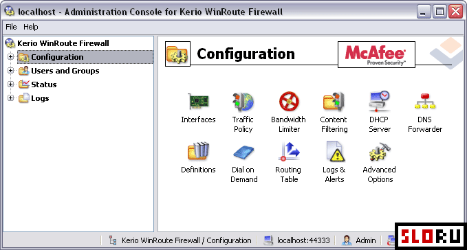
Task: Click the Definitions label
Action: coord(198,170)
